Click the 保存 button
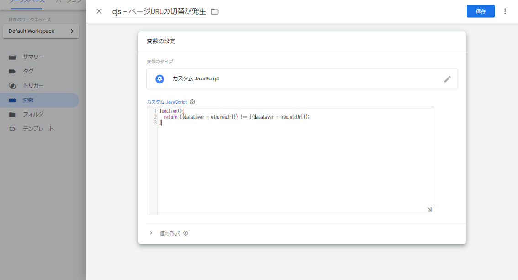518x280 pixels. [x=481, y=11]
